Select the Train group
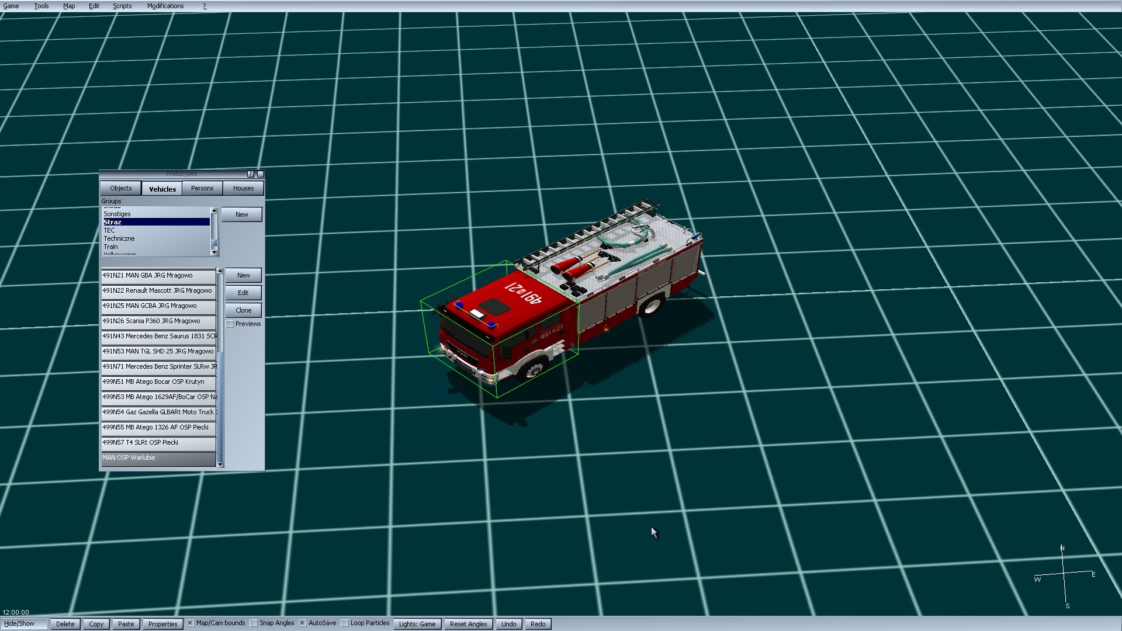Screen dimensions: 1122x631 pyautogui.click(x=156, y=247)
